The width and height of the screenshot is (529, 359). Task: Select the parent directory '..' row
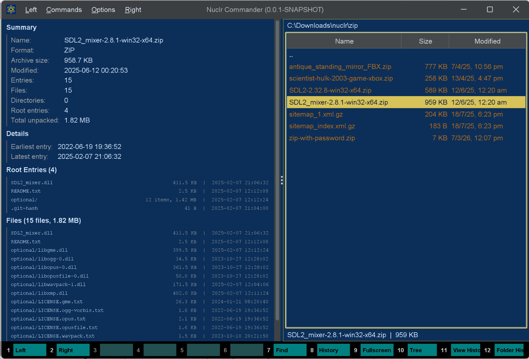406,55
